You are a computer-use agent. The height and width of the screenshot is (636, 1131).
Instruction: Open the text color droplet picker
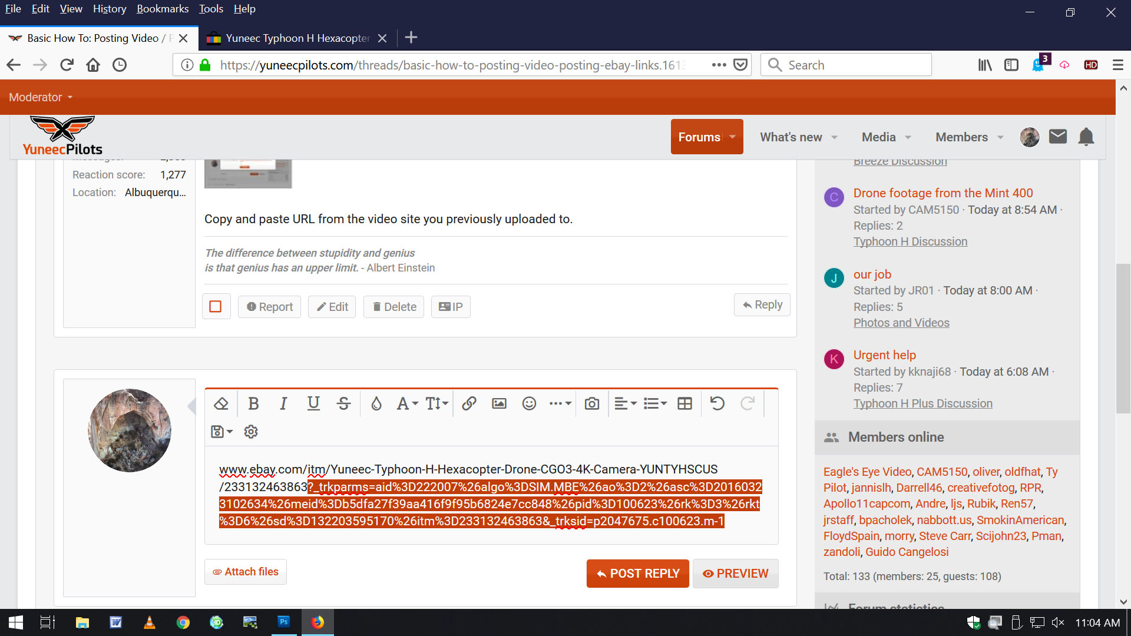tap(376, 403)
